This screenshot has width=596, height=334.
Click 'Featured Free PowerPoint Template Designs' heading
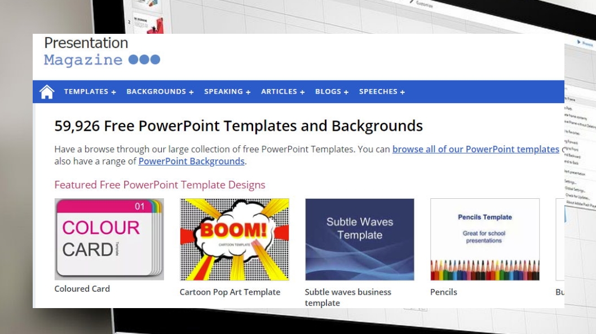point(160,185)
